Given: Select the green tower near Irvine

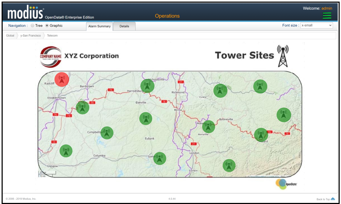Looking at the screenshot, I should coord(220,91).
